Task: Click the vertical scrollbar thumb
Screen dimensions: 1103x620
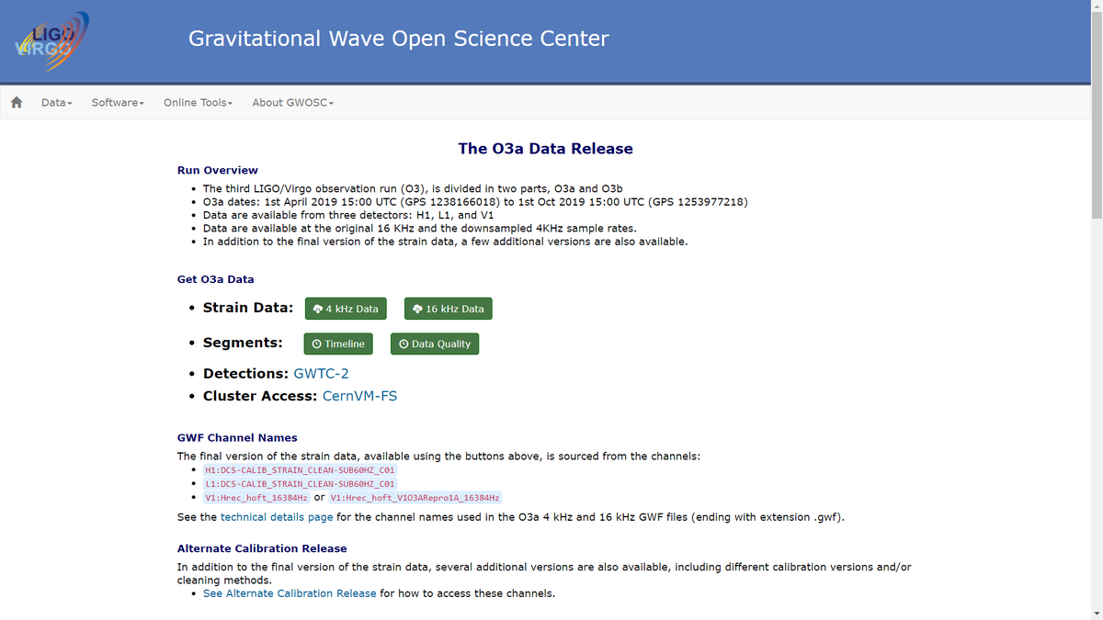Action: click(1096, 117)
